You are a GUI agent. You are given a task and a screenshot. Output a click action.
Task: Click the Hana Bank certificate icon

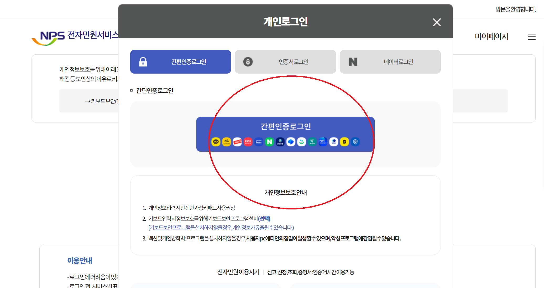pos(312,142)
